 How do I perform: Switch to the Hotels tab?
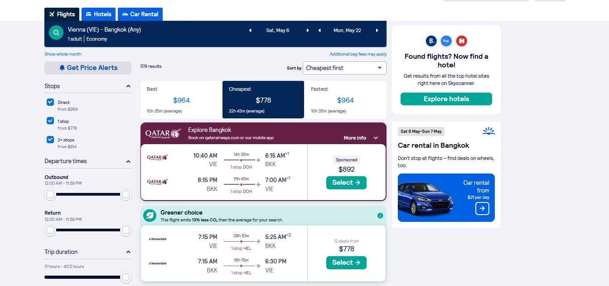(x=98, y=14)
